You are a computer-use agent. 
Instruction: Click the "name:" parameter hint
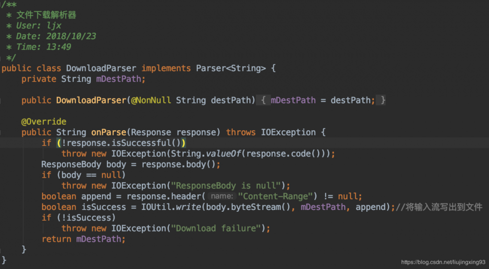coord(222,196)
